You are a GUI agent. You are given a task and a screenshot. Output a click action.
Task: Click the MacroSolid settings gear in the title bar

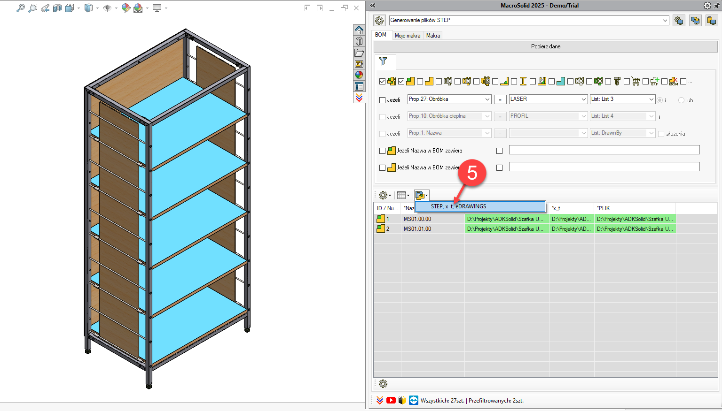[x=707, y=6]
